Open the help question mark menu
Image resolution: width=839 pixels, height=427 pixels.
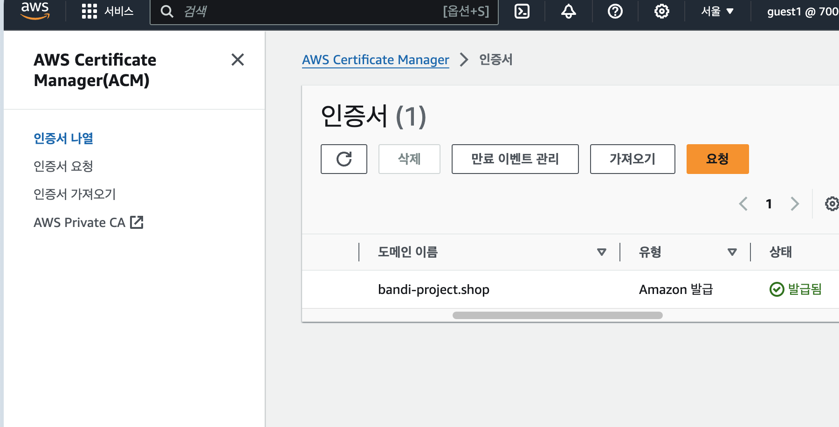tap(615, 11)
